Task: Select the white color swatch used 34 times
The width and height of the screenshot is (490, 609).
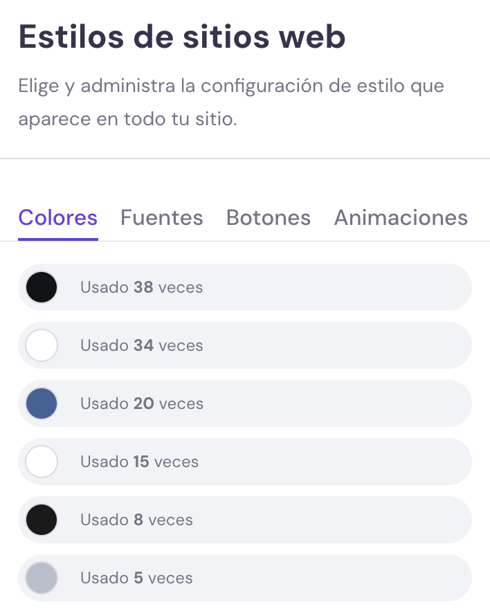Action: 41,345
